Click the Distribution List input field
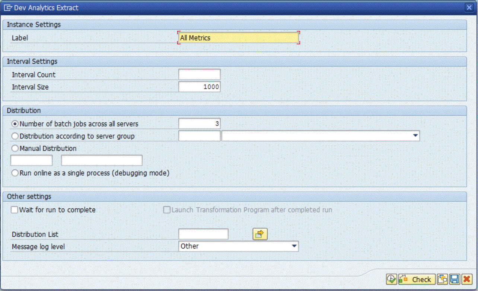Image resolution: width=478 pixels, height=291 pixels. point(203,234)
